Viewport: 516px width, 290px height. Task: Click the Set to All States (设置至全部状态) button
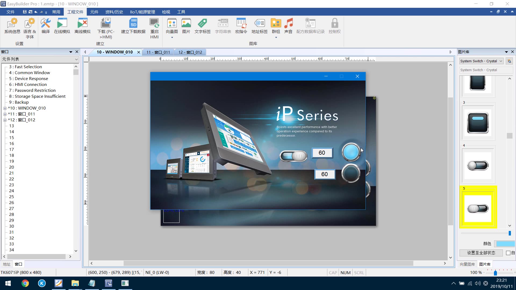481,253
